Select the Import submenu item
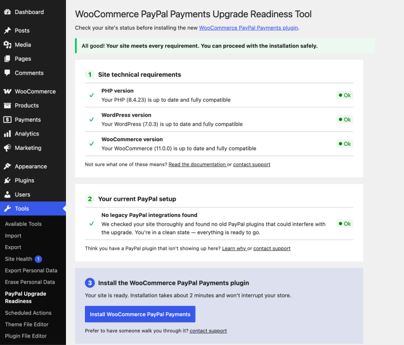404x345 pixels. 13,235
